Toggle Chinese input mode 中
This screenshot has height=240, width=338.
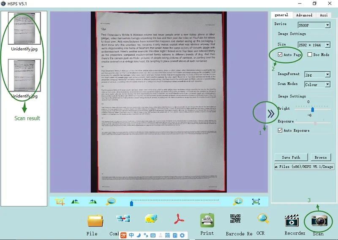(131, 235)
